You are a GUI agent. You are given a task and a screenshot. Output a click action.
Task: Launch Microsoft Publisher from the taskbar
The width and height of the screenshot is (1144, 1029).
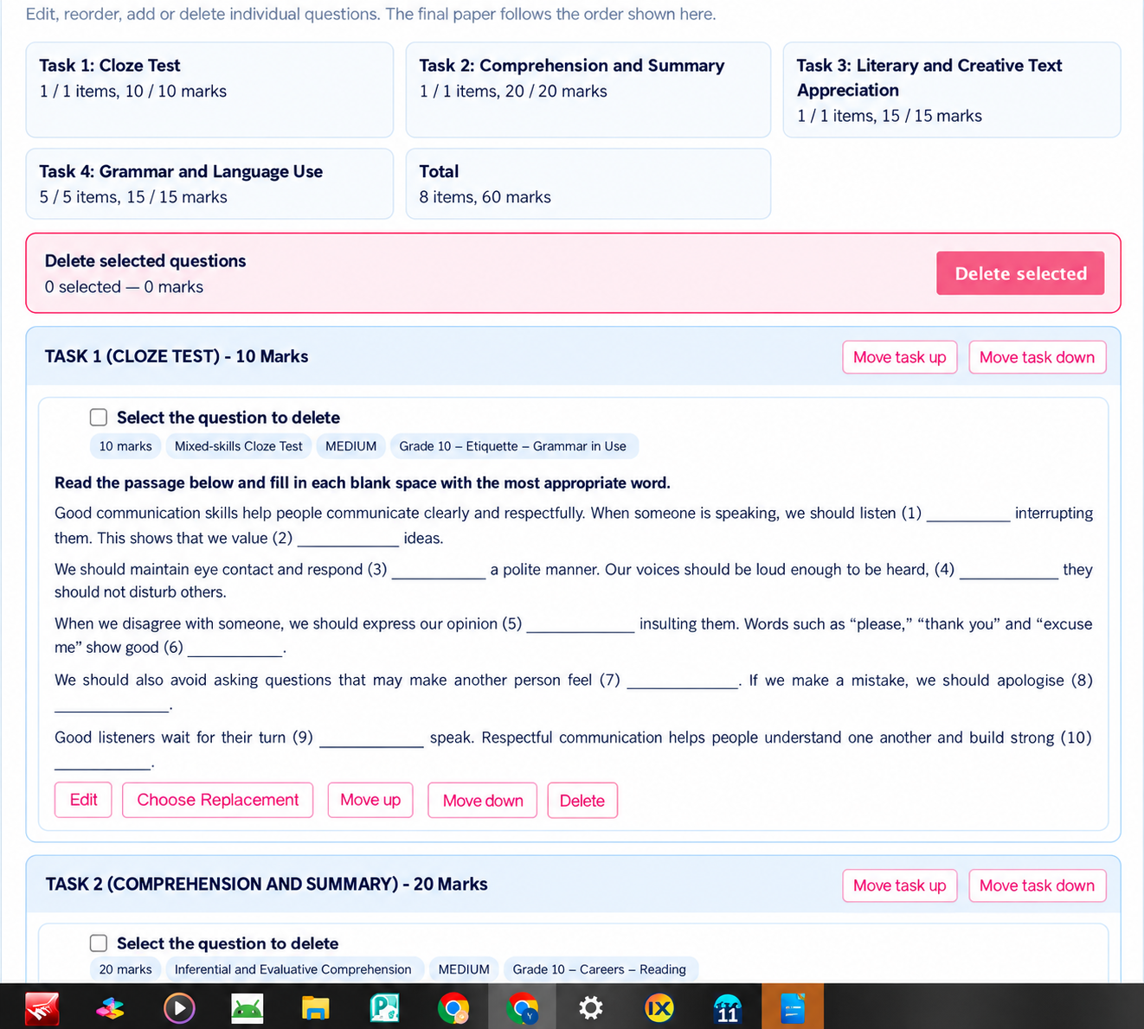[384, 1008]
